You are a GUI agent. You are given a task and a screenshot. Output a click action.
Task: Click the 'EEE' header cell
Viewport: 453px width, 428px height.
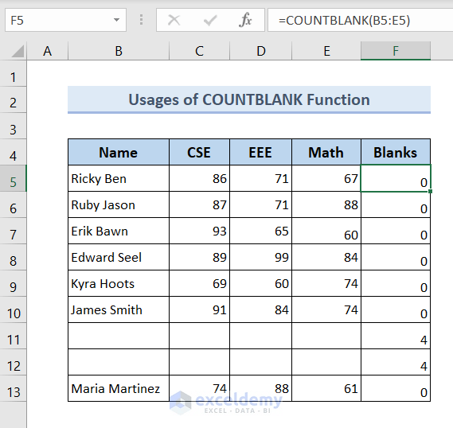[260, 152]
